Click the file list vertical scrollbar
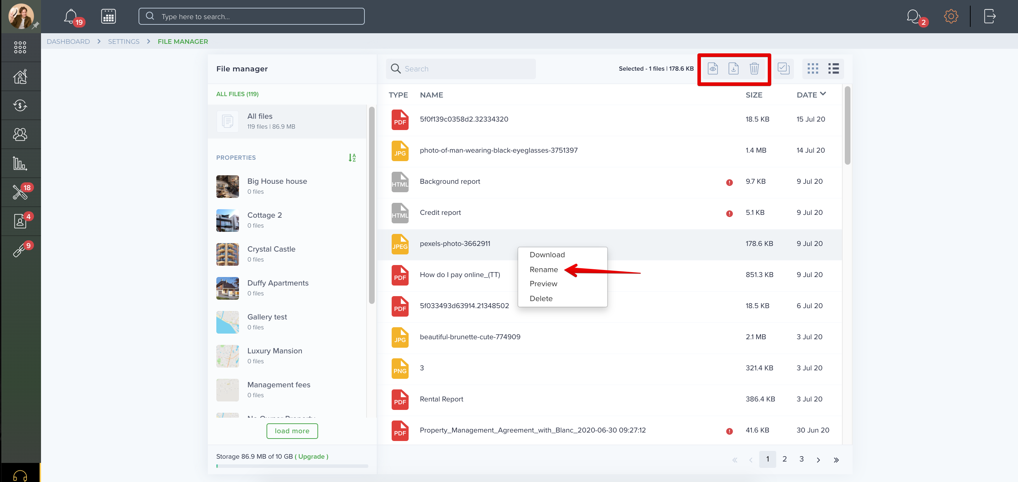This screenshot has height=482, width=1018. 847,126
